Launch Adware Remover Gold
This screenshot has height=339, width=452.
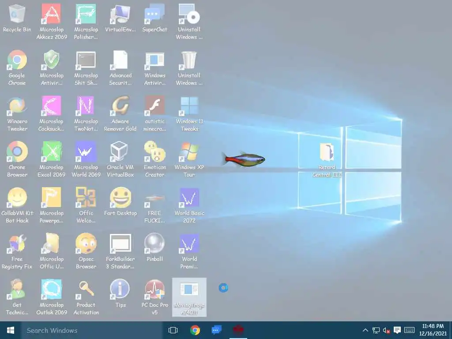point(120,113)
